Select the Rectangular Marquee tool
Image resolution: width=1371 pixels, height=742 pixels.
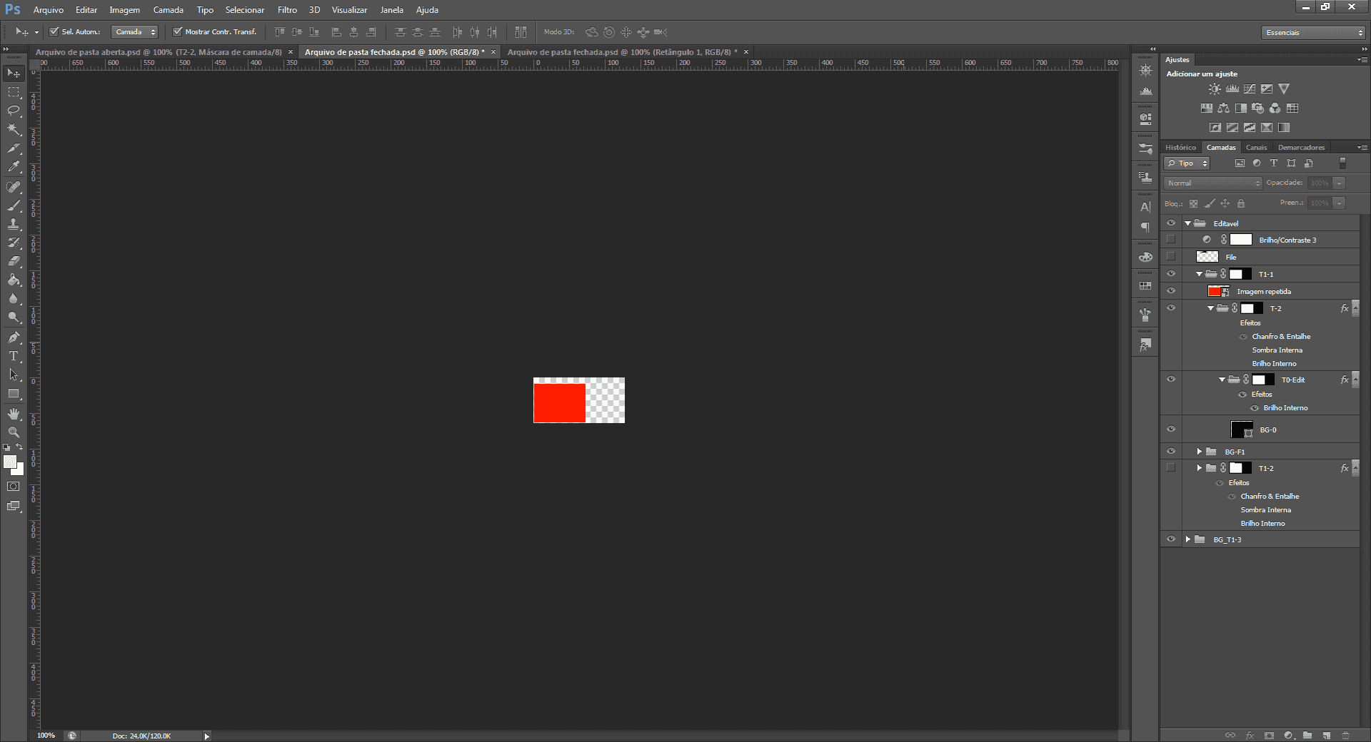[14, 92]
